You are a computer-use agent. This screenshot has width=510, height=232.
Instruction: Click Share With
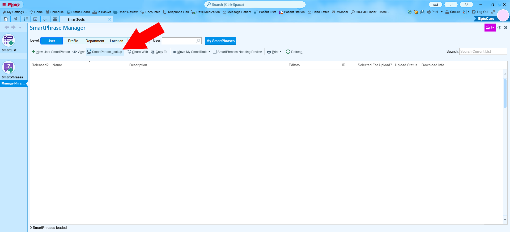tap(138, 52)
